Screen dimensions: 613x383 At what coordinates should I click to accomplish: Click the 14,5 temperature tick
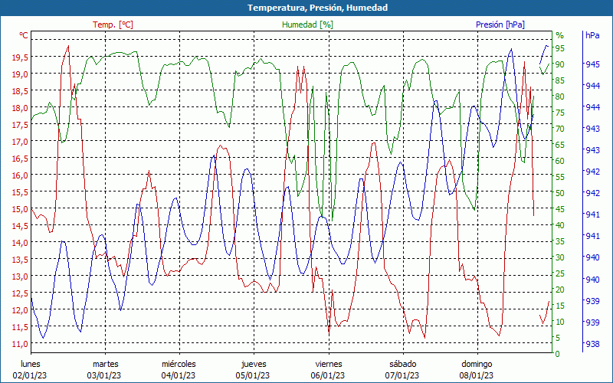[x=20, y=226]
